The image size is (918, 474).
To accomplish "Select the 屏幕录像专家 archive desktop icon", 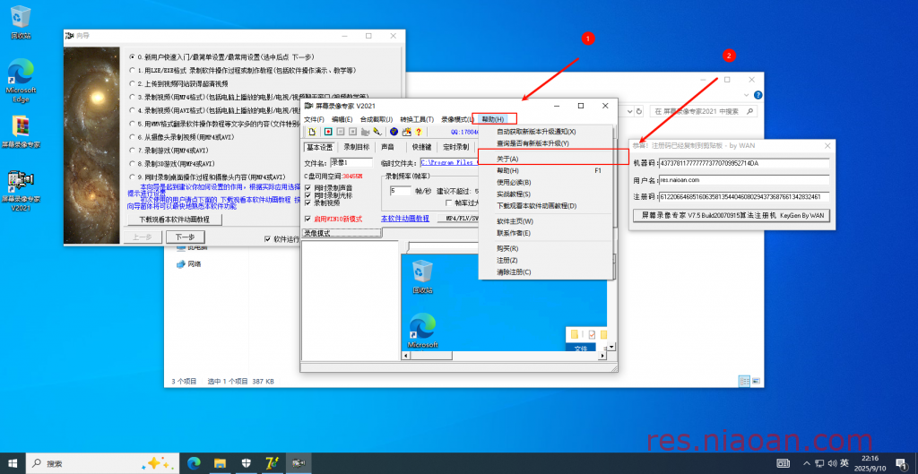I will click(22, 133).
